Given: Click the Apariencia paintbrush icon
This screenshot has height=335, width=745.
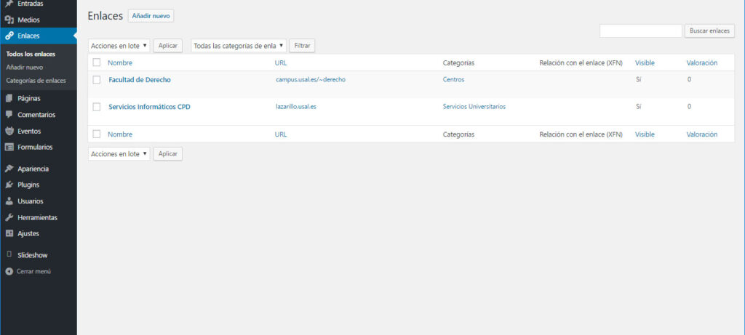Looking at the screenshot, I should point(9,169).
